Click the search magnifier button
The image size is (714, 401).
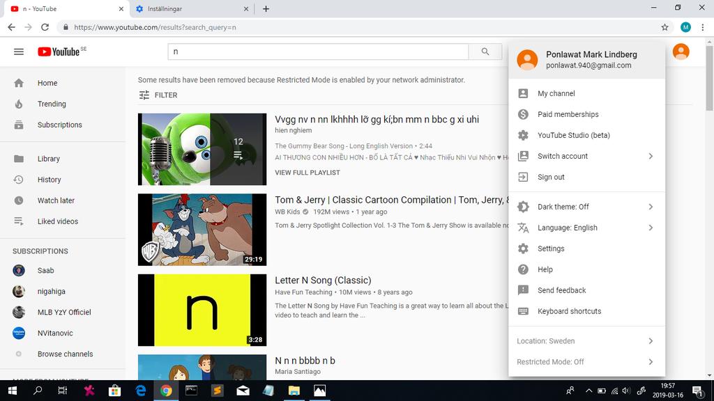(x=485, y=52)
